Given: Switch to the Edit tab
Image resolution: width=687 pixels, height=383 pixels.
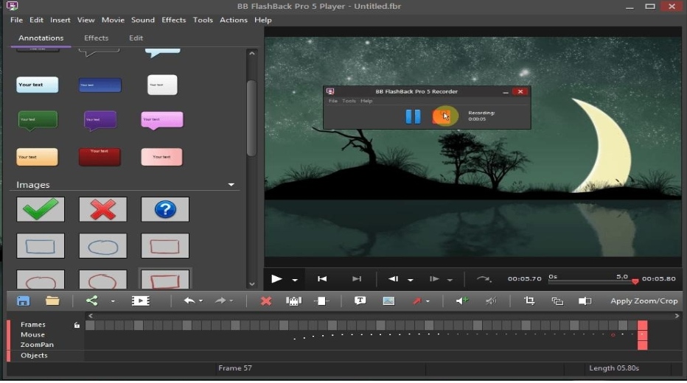Looking at the screenshot, I should click(x=136, y=38).
